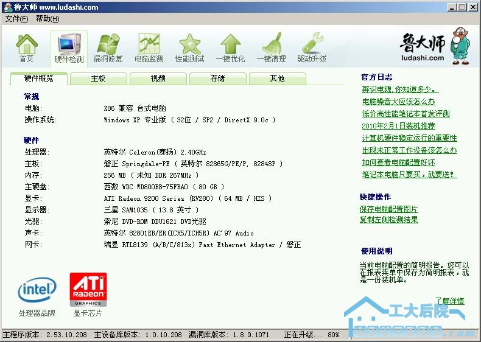The height and width of the screenshot is (342, 481).
Task: Click the 一键优化 one-click optimize icon
Action: 230,47
